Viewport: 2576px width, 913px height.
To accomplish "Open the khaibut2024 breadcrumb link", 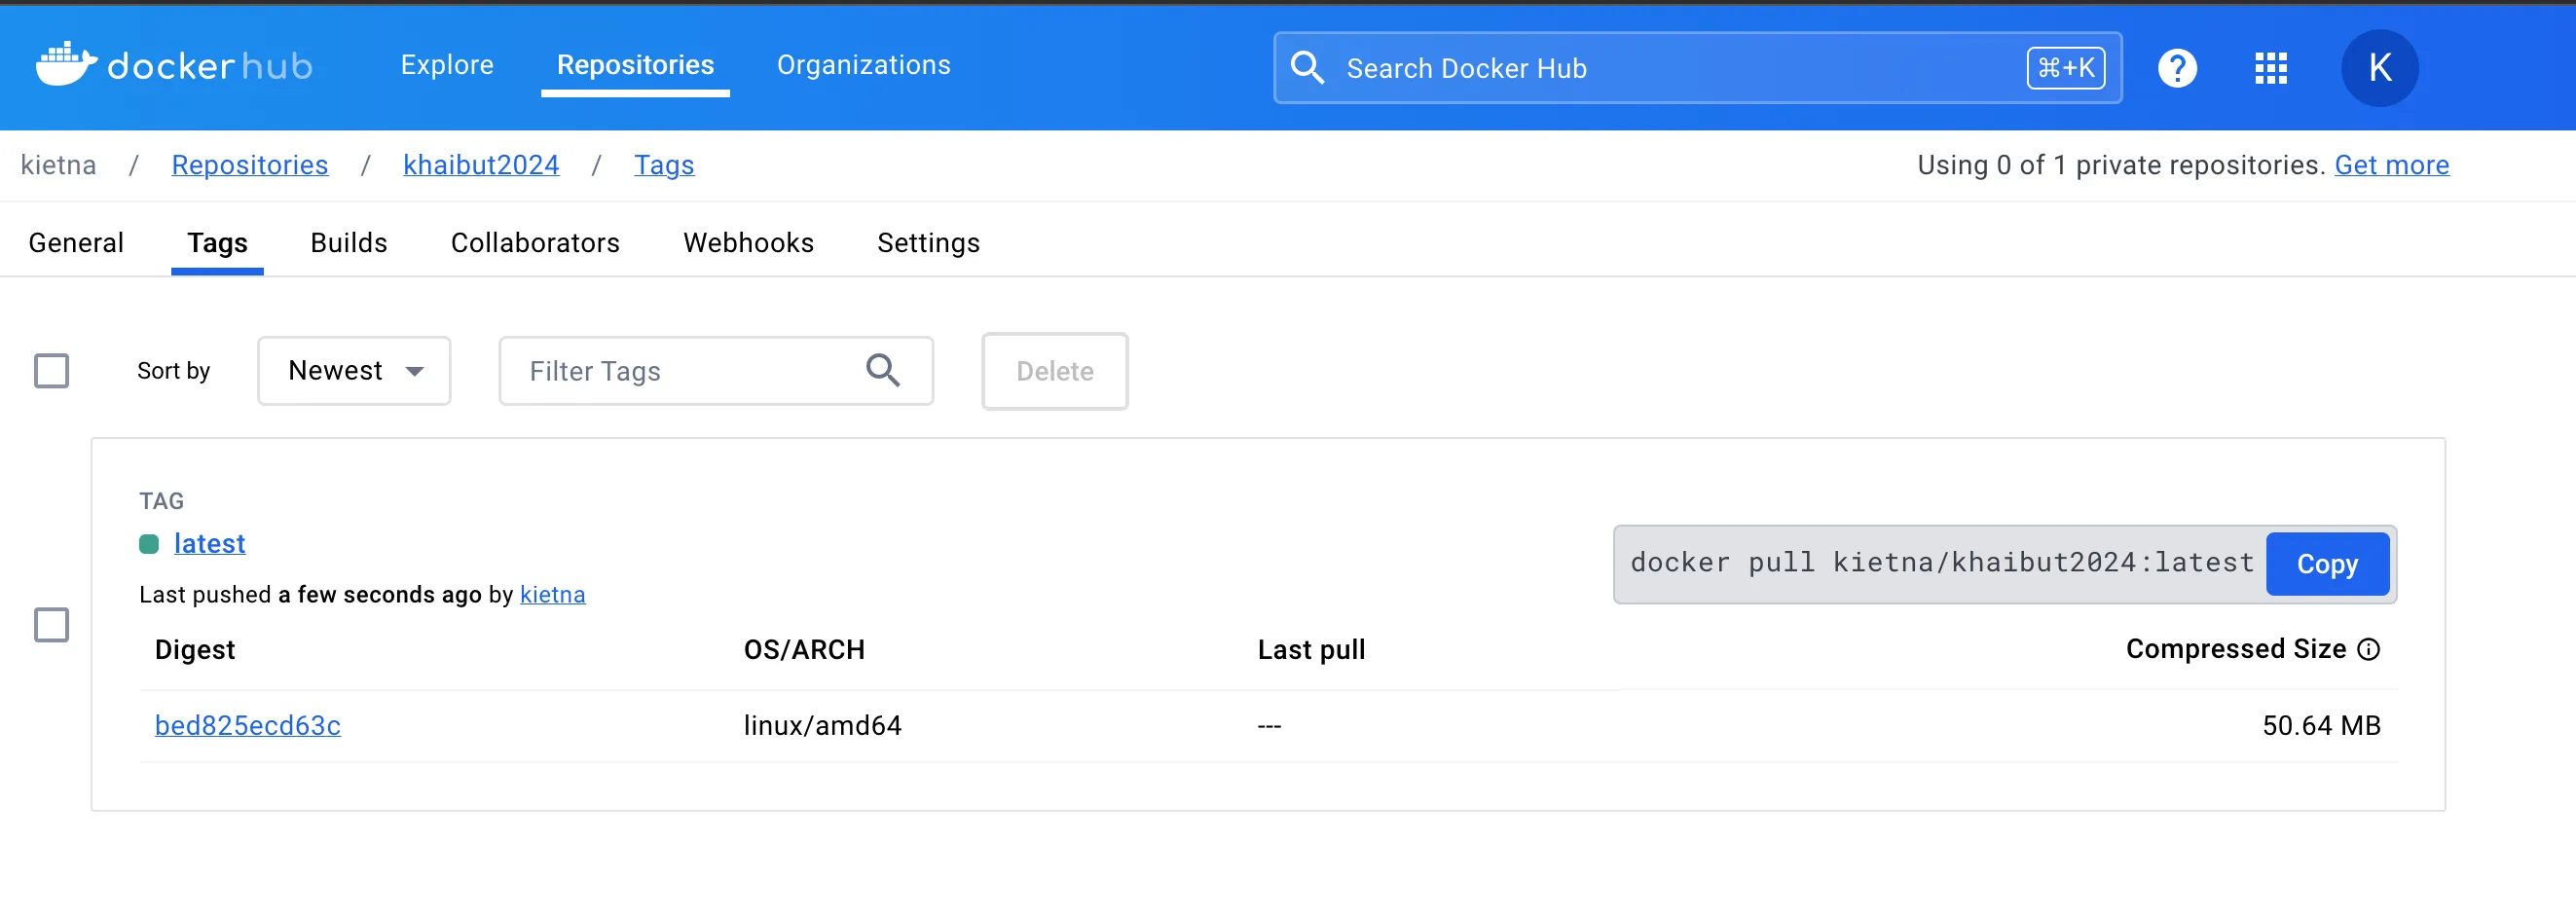I will pyautogui.click(x=481, y=165).
